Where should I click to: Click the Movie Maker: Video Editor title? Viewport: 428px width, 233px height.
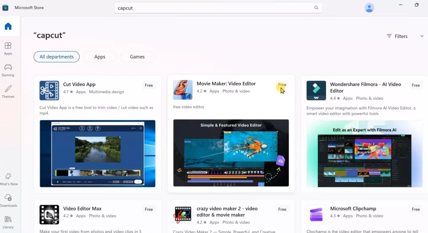(226, 84)
